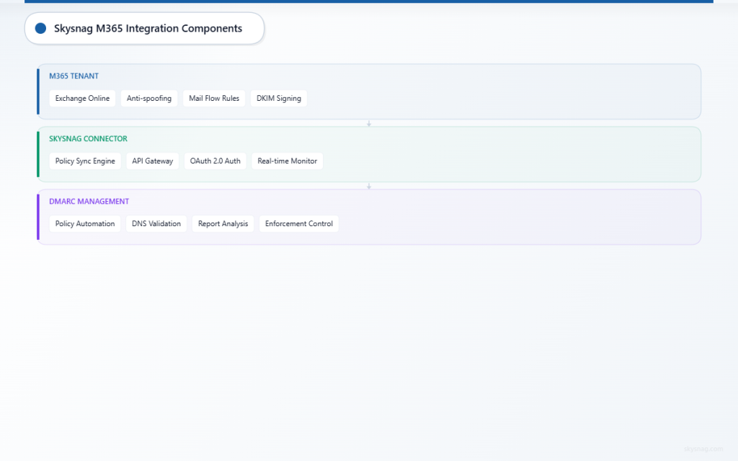Image resolution: width=738 pixels, height=461 pixels.
Task: Click the blue dot beside the title
Action: tap(41, 28)
